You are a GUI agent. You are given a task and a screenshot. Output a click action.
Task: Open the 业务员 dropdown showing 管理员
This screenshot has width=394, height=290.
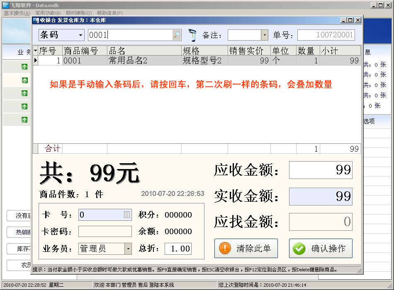point(128,249)
